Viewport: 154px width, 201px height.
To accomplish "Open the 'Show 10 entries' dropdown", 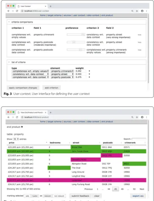I will [16, 139].
